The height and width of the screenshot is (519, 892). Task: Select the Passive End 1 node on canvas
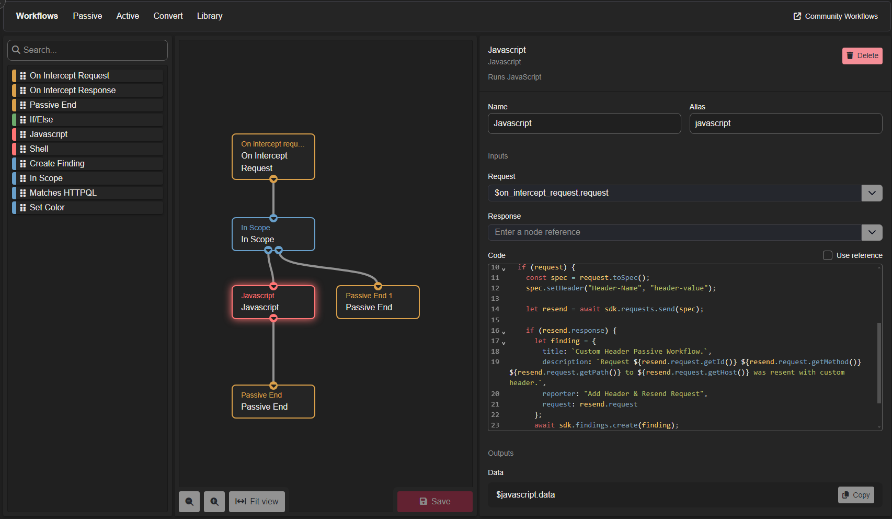coord(378,302)
